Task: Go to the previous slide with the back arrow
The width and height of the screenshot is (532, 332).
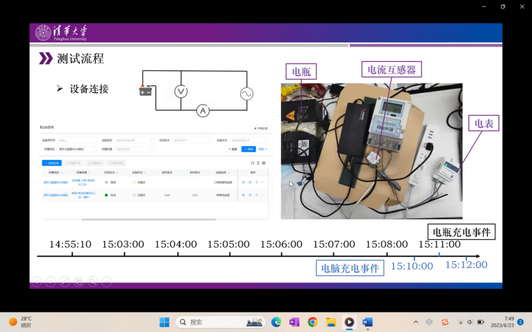Action: (x=36, y=281)
